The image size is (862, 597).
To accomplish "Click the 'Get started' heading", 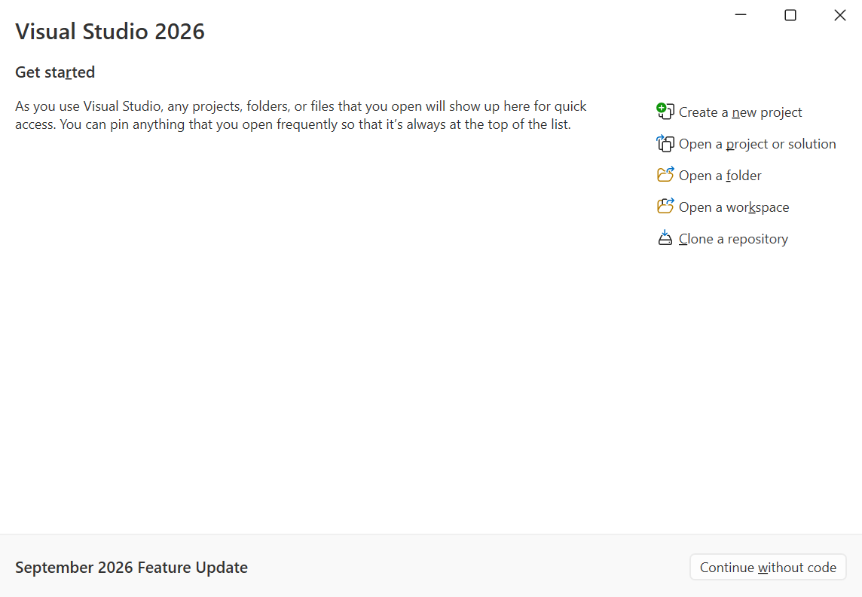I will 55,72.
